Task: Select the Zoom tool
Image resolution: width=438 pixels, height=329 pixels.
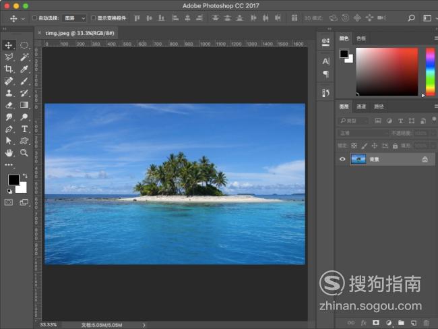Action: 24,152
